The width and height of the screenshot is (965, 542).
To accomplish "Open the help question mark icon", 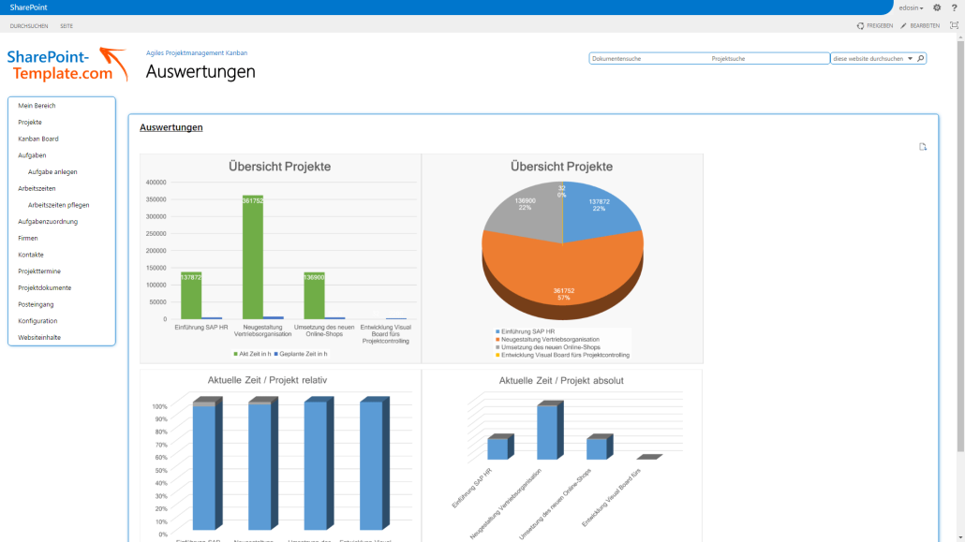I will click(954, 8).
